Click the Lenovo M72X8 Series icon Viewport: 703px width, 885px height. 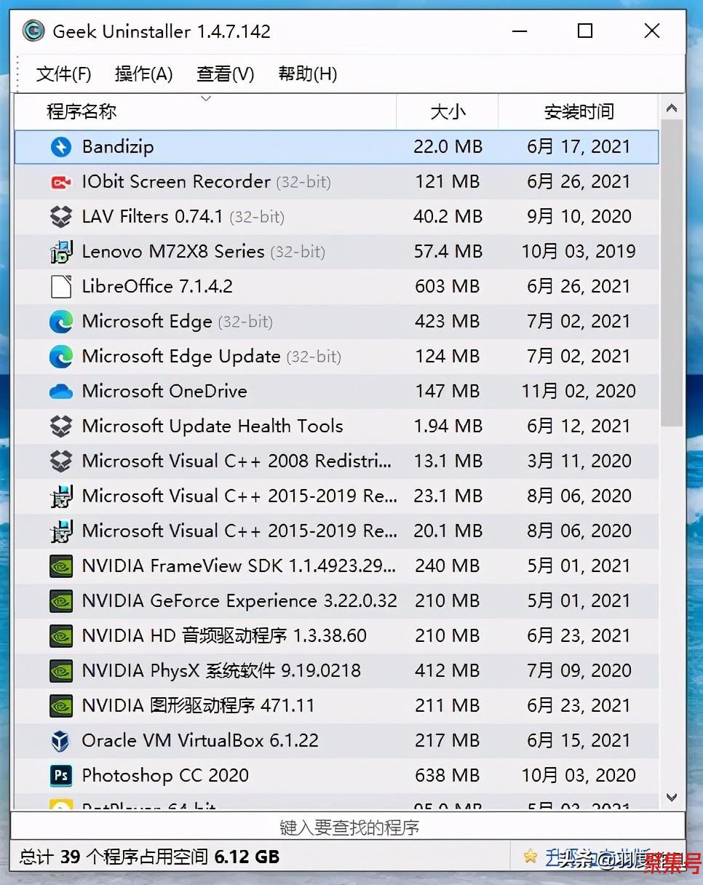pos(61,252)
